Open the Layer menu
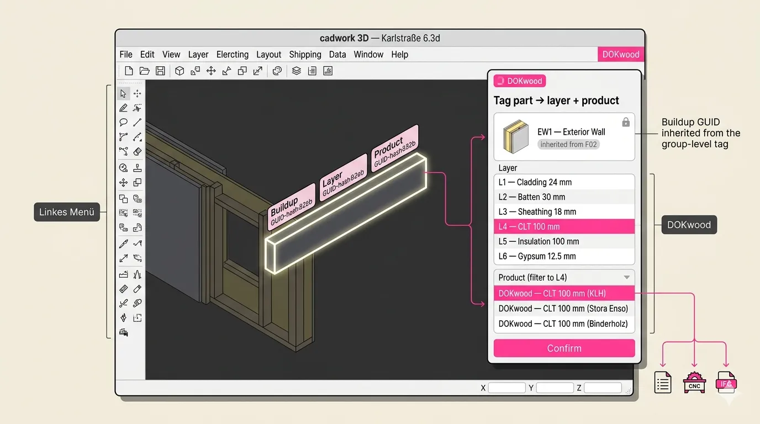 click(198, 54)
